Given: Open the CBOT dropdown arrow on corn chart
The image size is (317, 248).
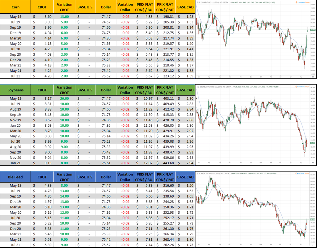Looking at the screenshot, I should point(228,2).
